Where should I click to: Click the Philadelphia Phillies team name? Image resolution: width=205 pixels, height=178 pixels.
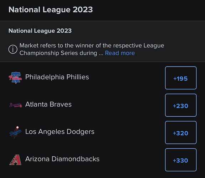click(57, 77)
